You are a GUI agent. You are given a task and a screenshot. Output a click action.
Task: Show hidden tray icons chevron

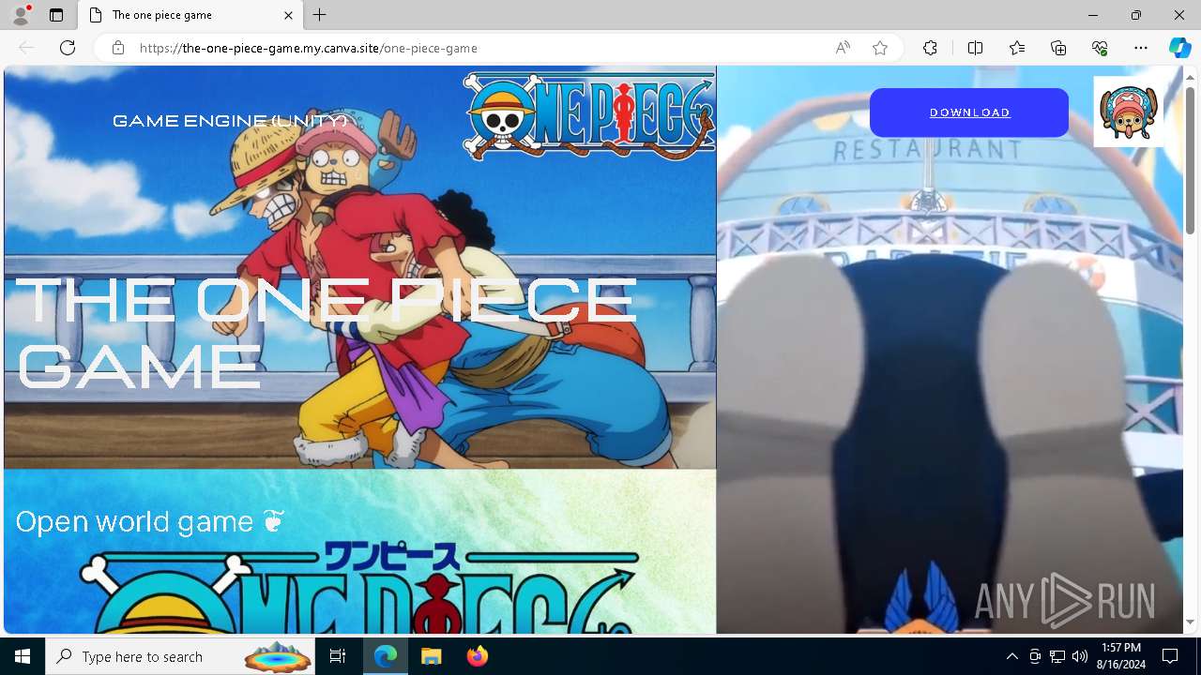point(1011,656)
